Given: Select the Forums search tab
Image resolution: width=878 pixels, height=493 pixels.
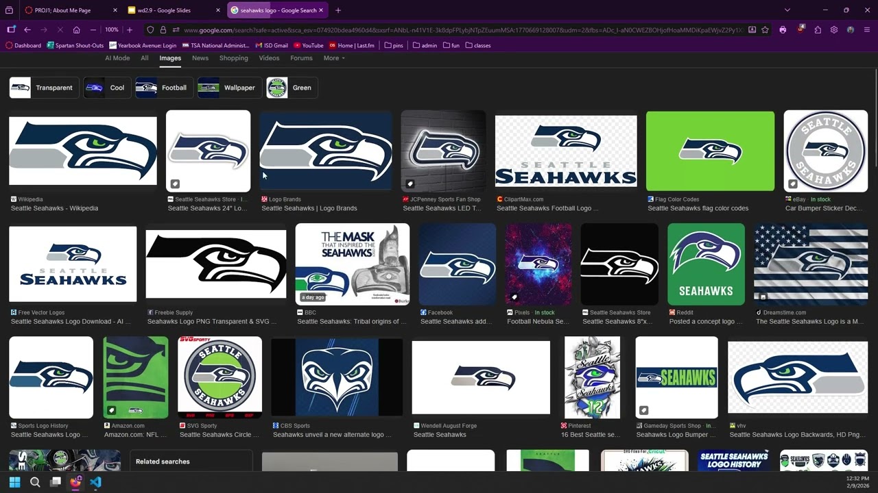Looking at the screenshot, I should coord(301,58).
